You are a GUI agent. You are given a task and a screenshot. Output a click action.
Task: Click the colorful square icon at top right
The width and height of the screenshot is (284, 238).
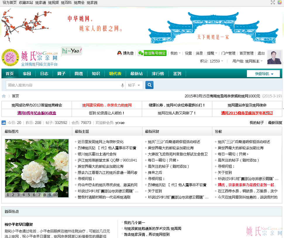280,2
